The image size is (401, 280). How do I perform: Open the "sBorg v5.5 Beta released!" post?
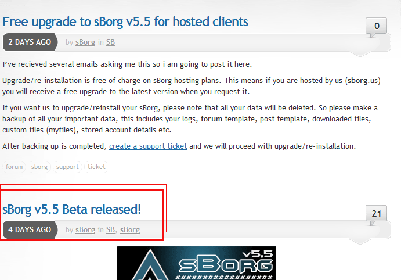(72, 209)
